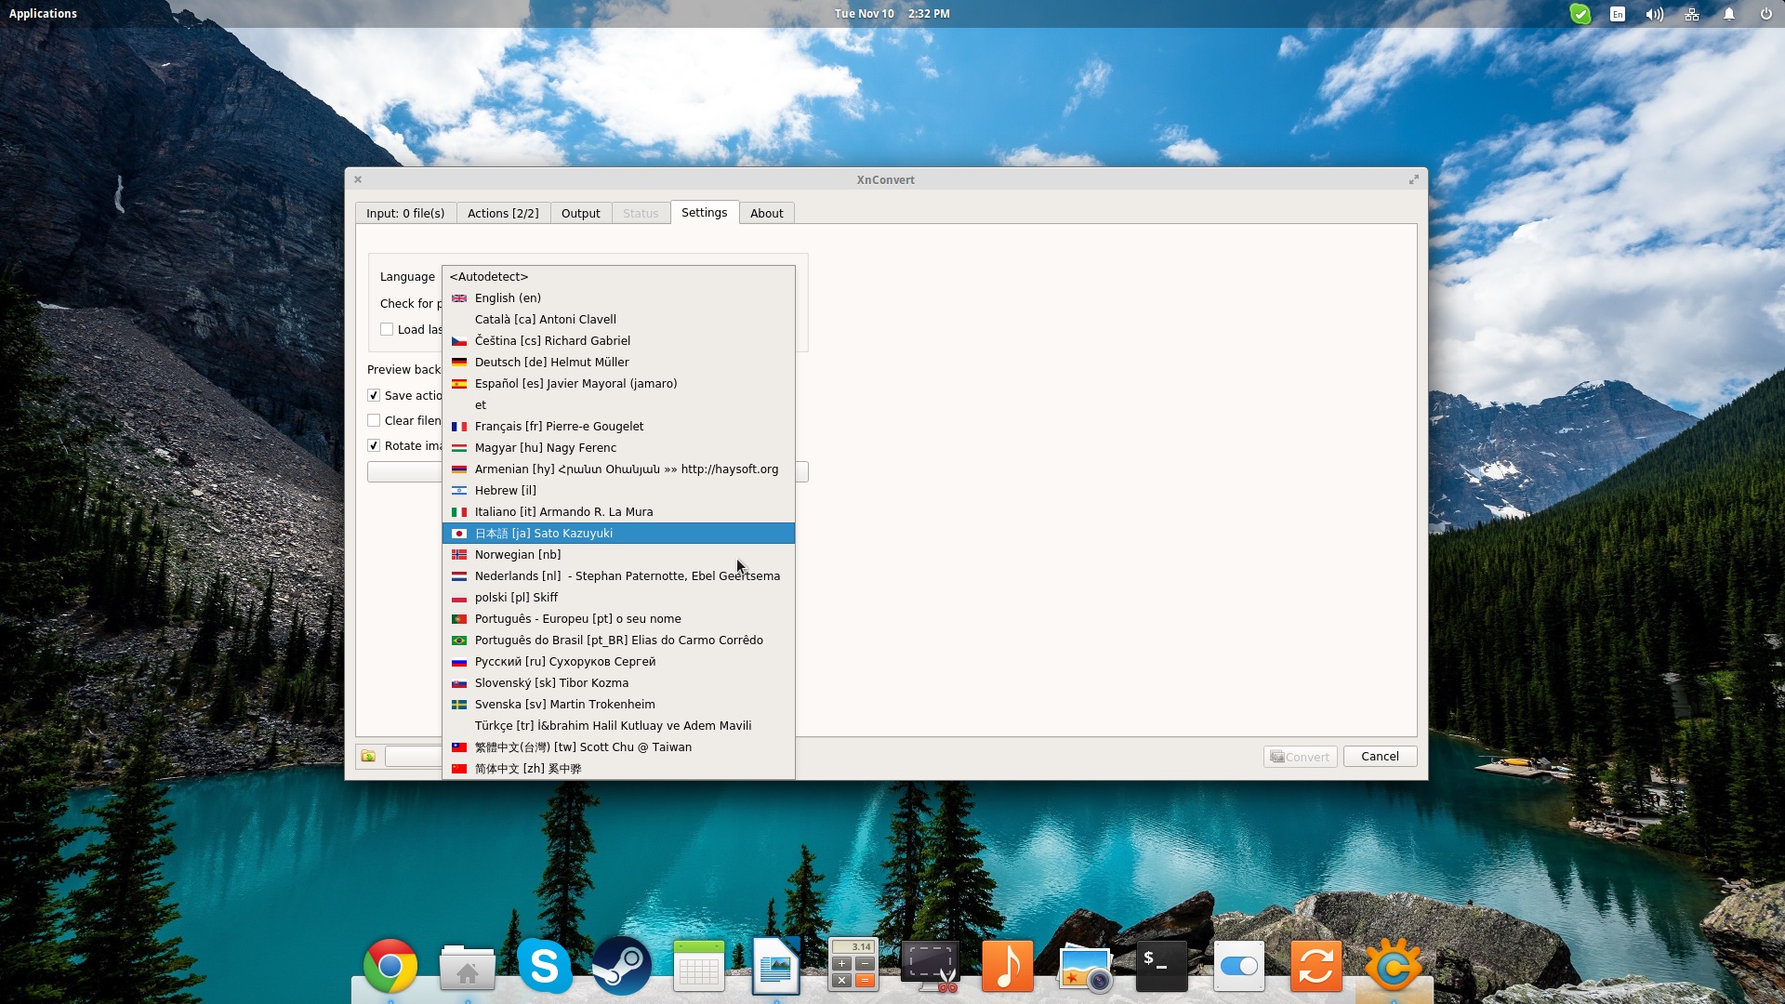Open the orange sync/update dock icon
The width and height of the screenshot is (1785, 1004).
click(1316, 966)
